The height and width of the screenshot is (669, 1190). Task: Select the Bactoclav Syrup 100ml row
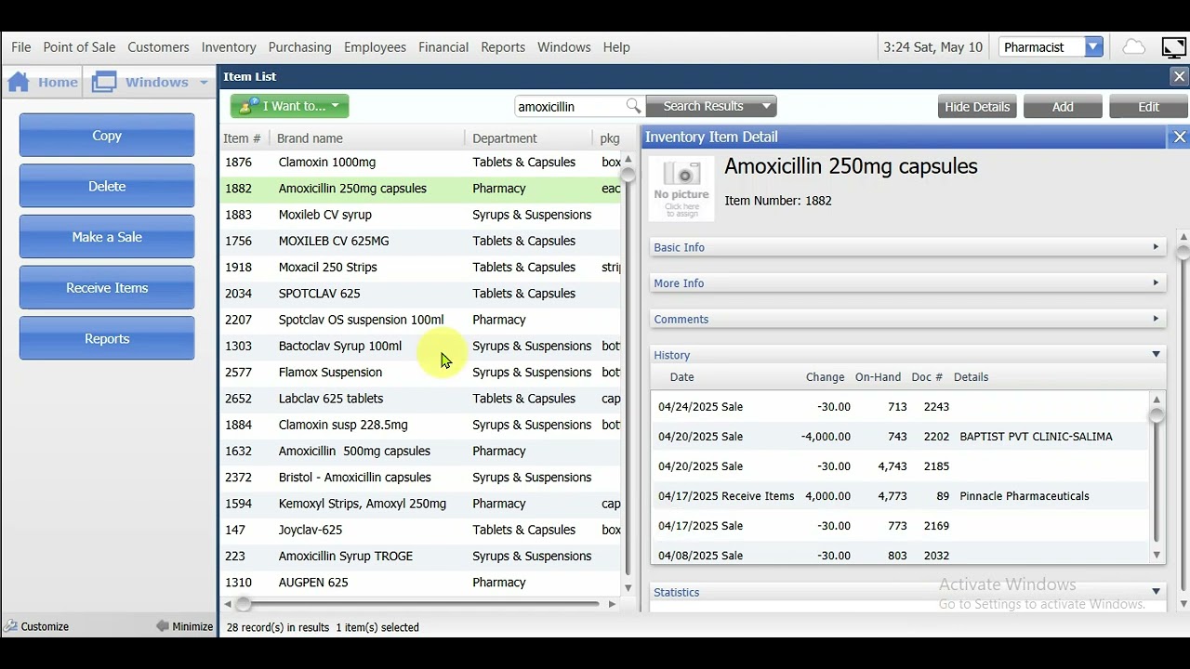(x=421, y=346)
